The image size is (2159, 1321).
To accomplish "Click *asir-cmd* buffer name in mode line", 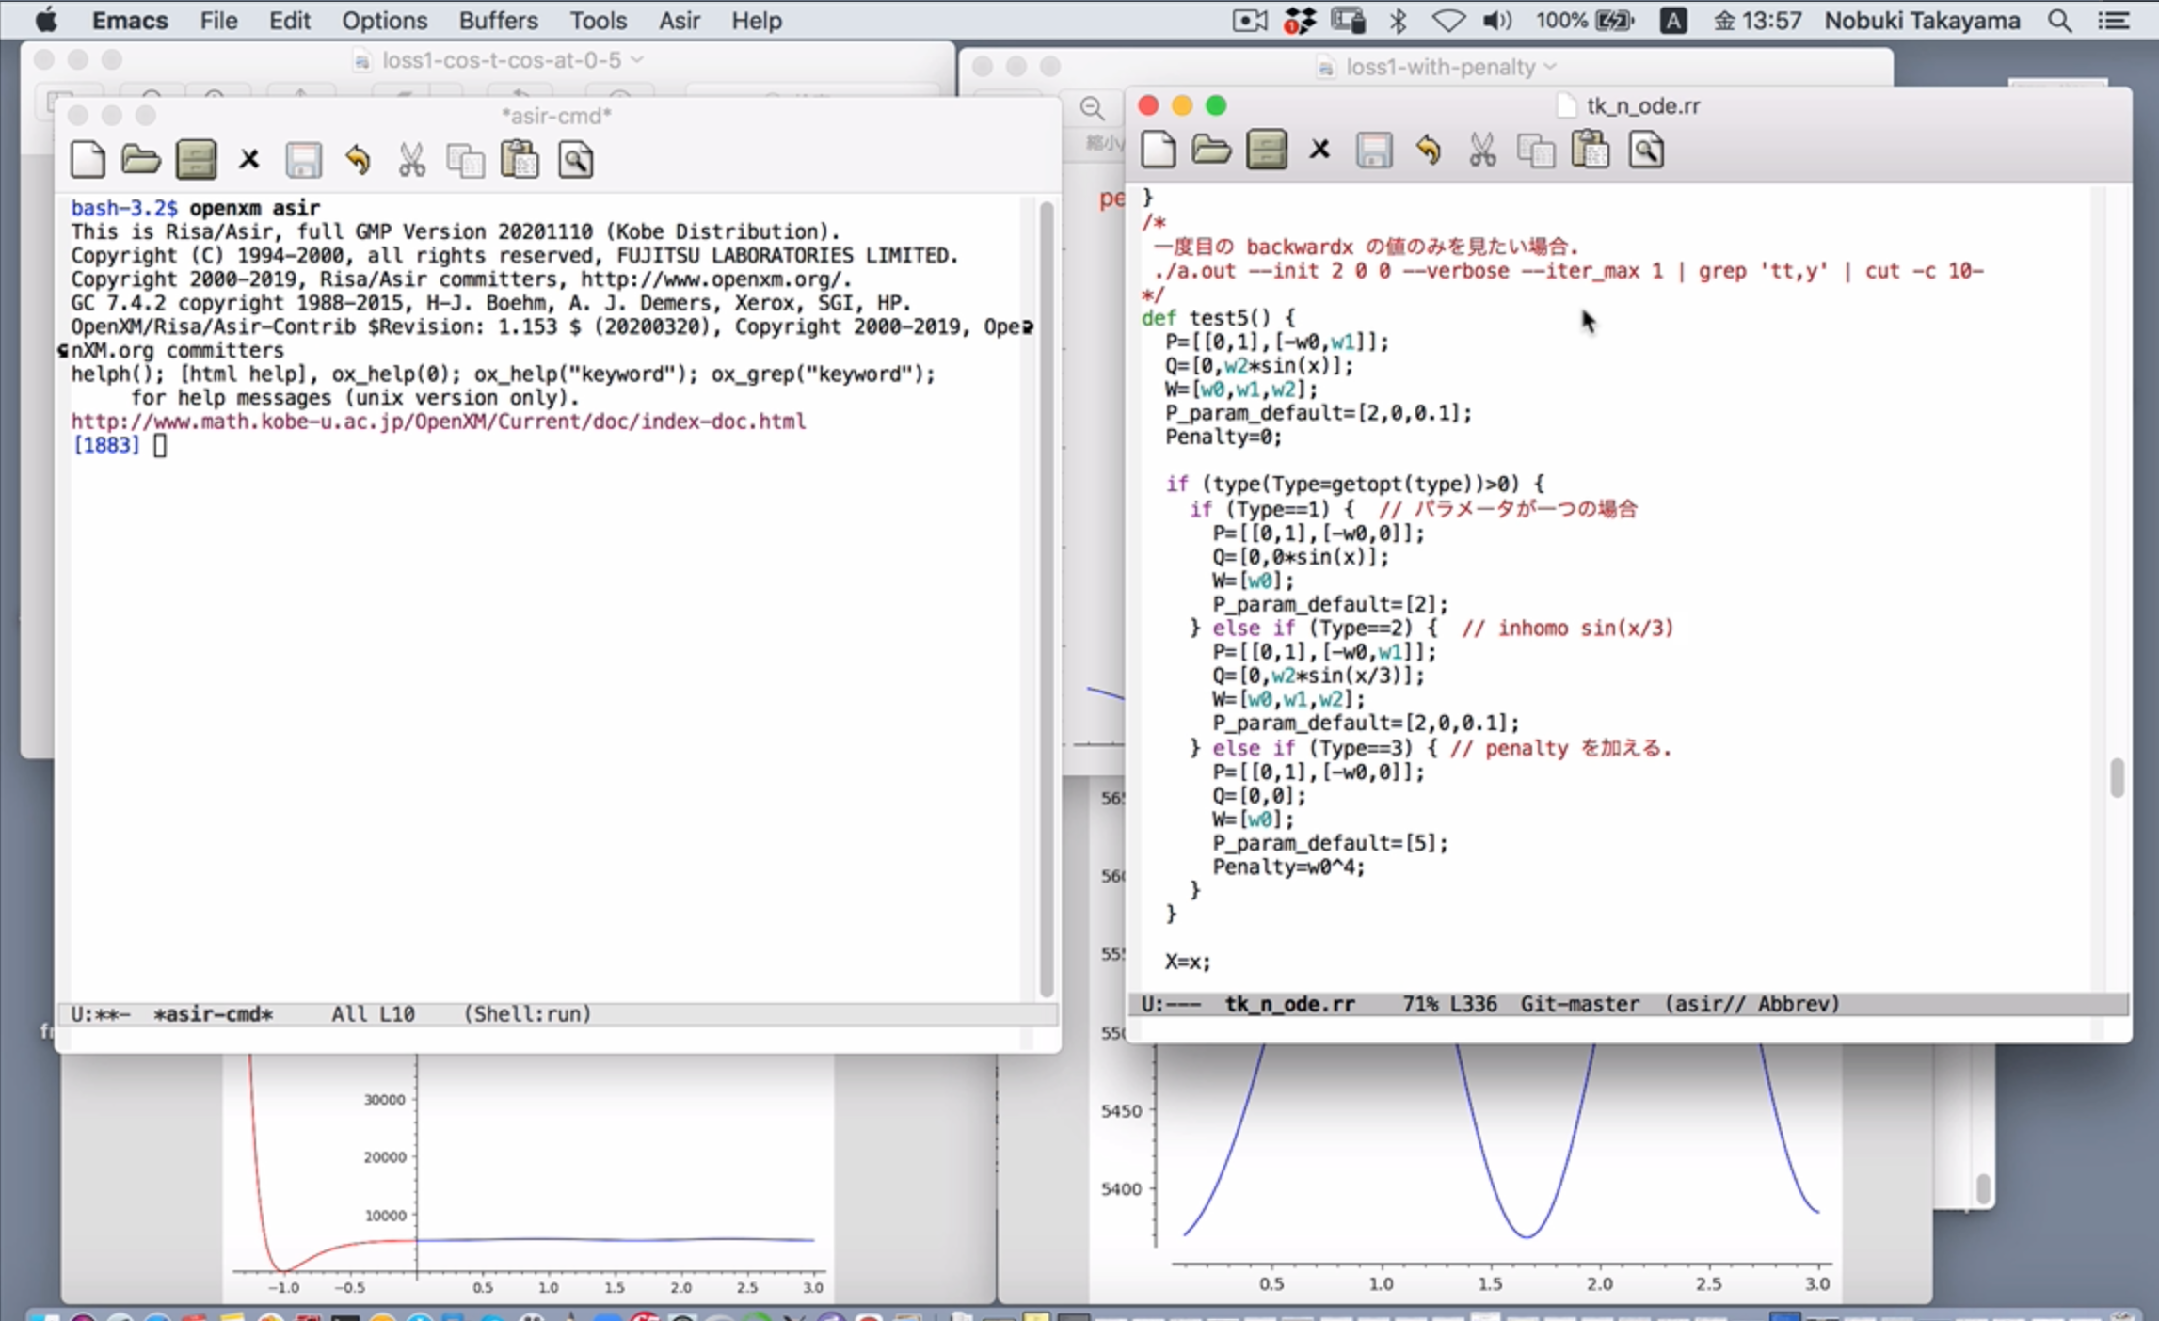I will pyautogui.click(x=213, y=1014).
